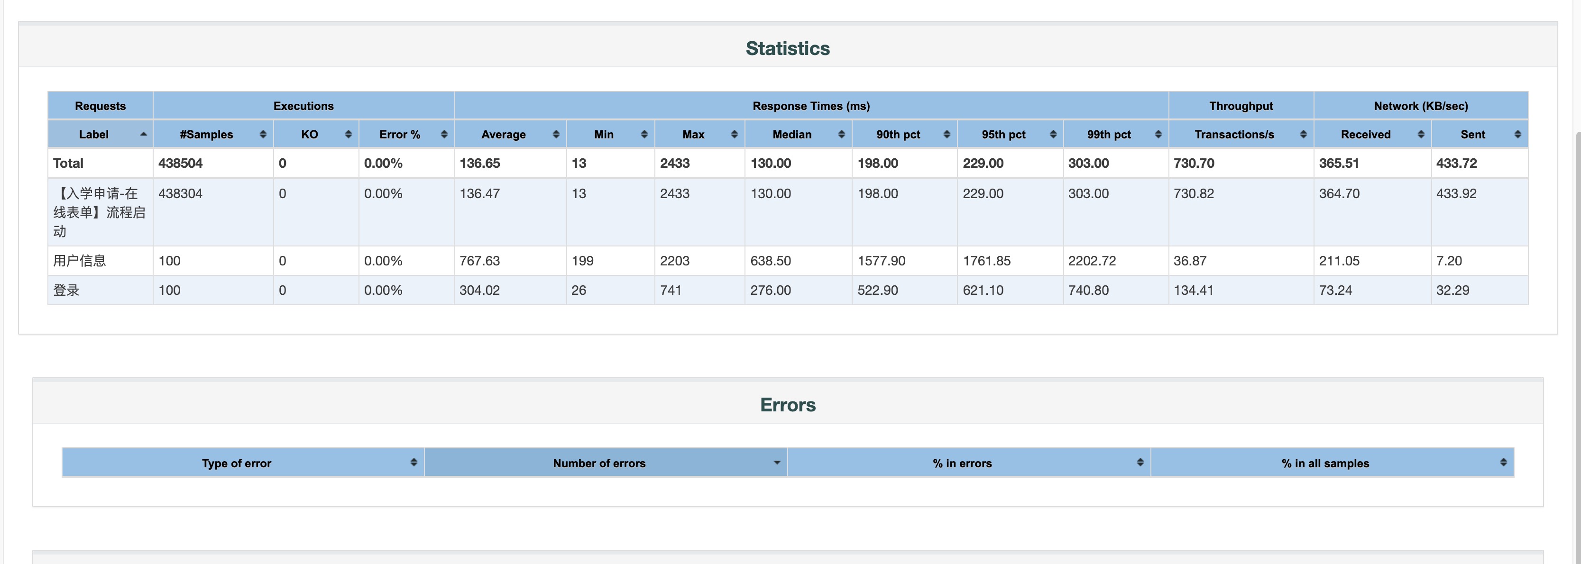Screen dimensions: 1581x564
Task: Click throughput value 730.82
Action: pos(1194,193)
